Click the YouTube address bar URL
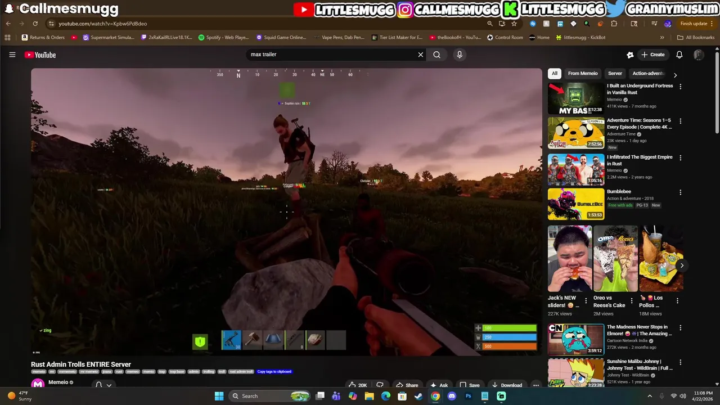 [103, 24]
